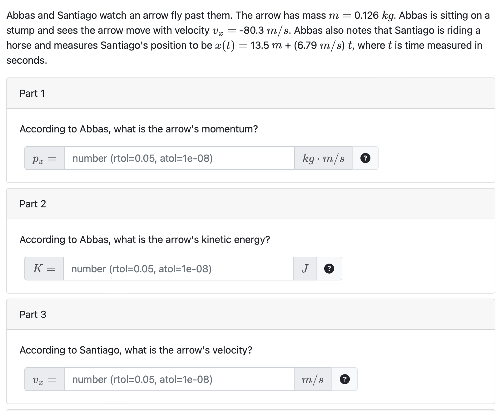Click the Santiago arrow velocity question text

pyautogui.click(x=136, y=350)
